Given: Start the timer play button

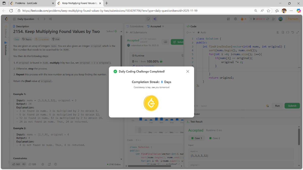Looking at the screenshot, I should click(254, 19).
